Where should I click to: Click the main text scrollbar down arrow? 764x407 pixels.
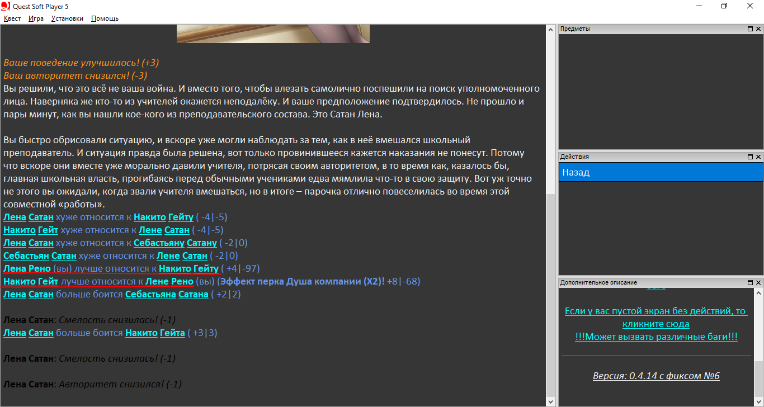(x=550, y=401)
